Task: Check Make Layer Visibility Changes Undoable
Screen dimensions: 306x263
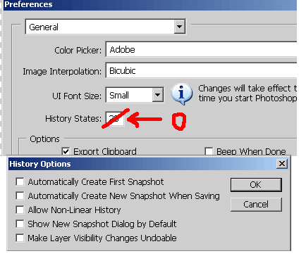Action: tap(20, 238)
